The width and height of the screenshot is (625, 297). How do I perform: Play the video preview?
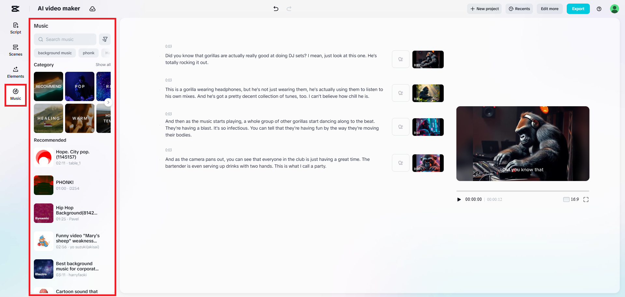[459, 200]
